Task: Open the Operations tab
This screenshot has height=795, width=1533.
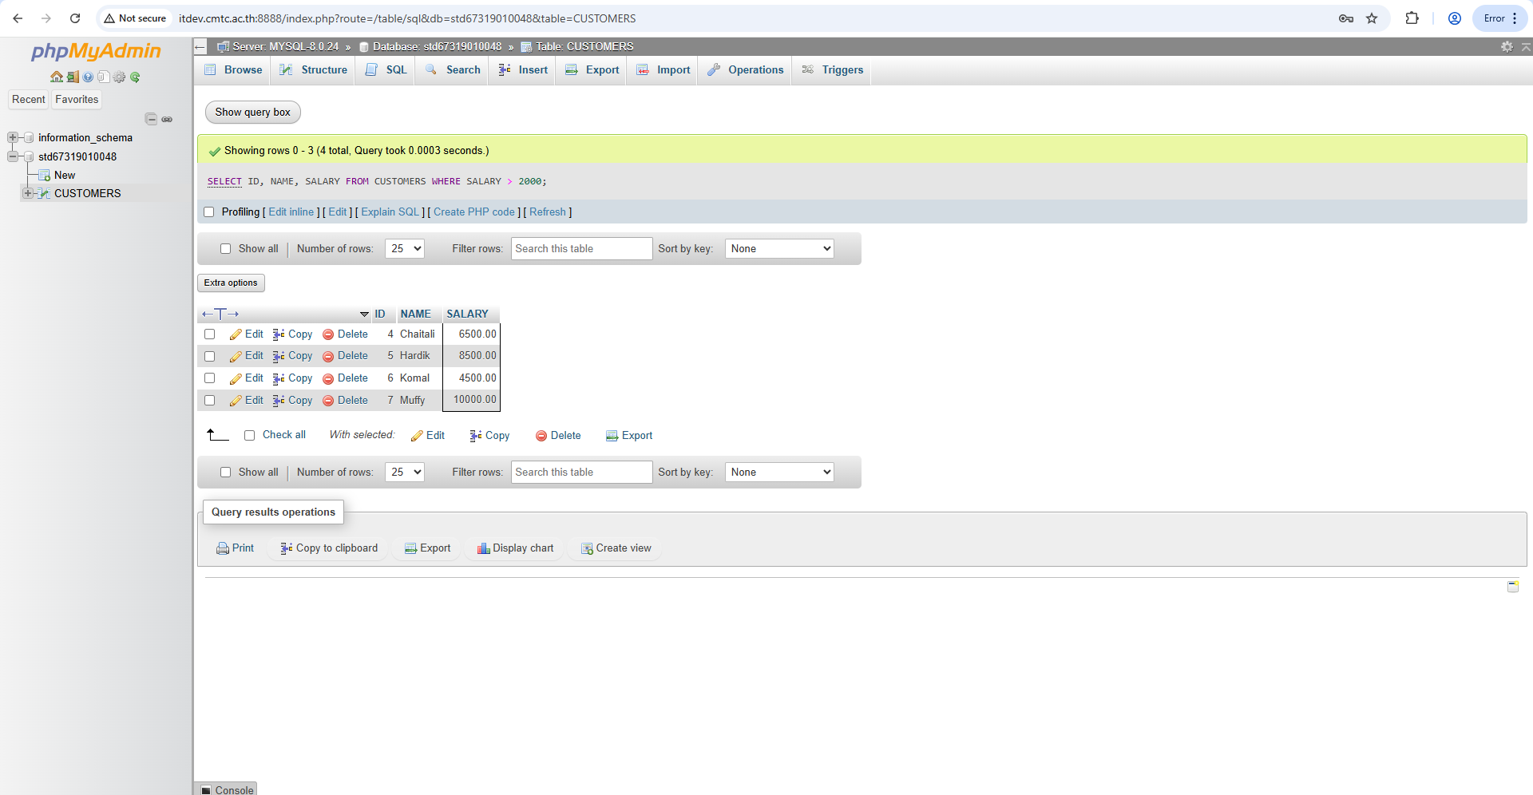Action: pyautogui.click(x=746, y=70)
